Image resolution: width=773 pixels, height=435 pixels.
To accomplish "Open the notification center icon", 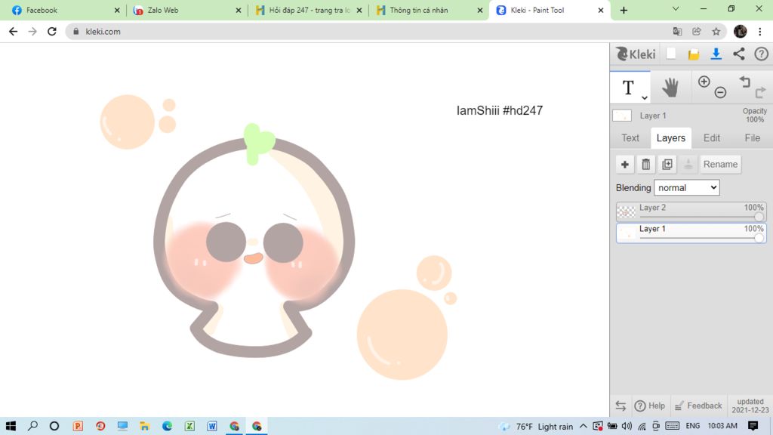I will (753, 426).
